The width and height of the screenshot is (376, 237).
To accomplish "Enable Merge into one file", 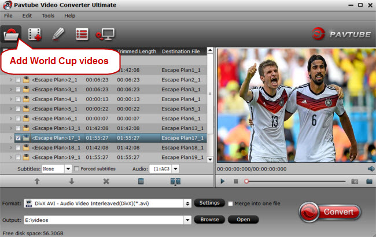I will point(230,203).
